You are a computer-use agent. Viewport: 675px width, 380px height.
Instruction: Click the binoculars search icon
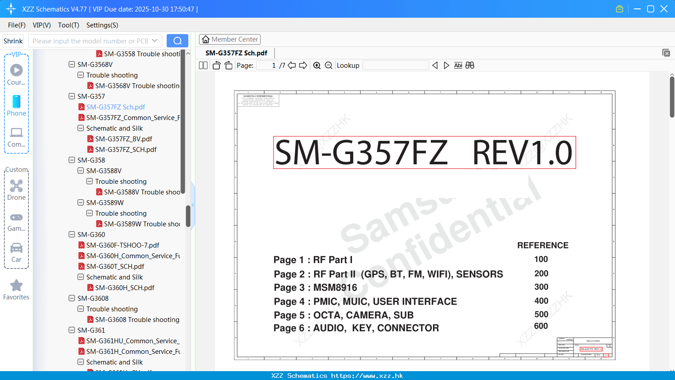(x=470, y=65)
